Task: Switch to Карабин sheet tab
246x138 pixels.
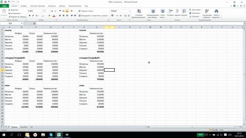Action: coord(24,127)
